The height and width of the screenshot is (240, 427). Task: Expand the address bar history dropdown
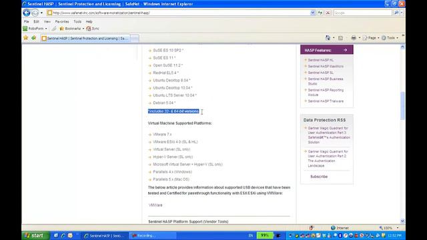coord(313,13)
